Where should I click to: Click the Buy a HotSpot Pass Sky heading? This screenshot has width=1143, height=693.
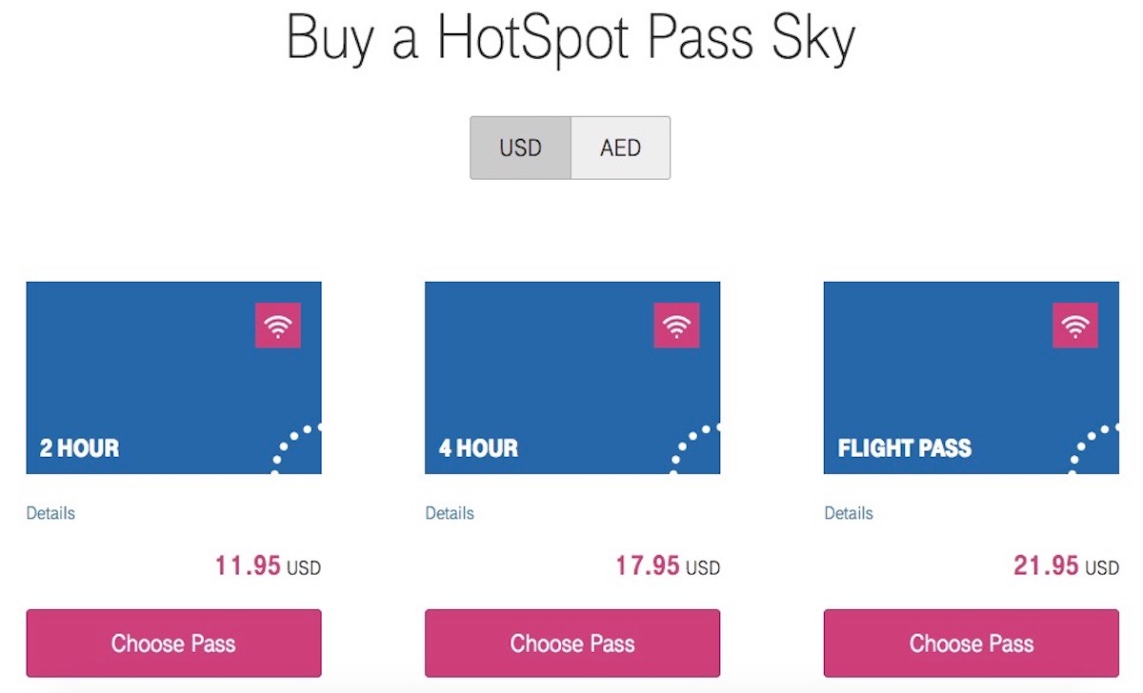click(x=571, y=40)
